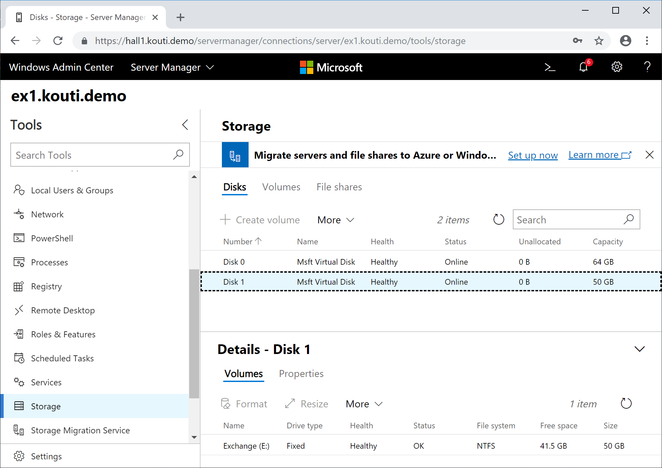Image resolution: width=662 pixels, height=468 pixels.
Task: Expand the disks More dropdown
Action: [336, 220]
